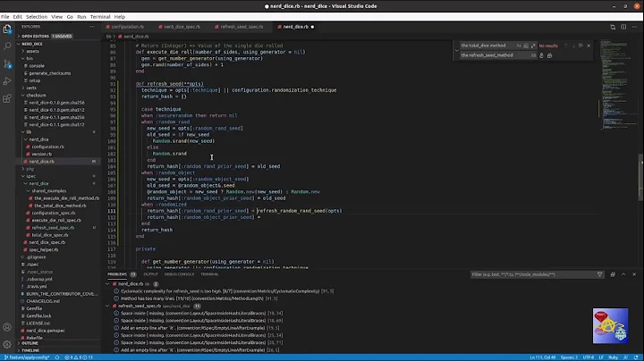The height and width of the screenshot is (361, 644).
Task: Close the find and replace widget
Action: [589, 46]
